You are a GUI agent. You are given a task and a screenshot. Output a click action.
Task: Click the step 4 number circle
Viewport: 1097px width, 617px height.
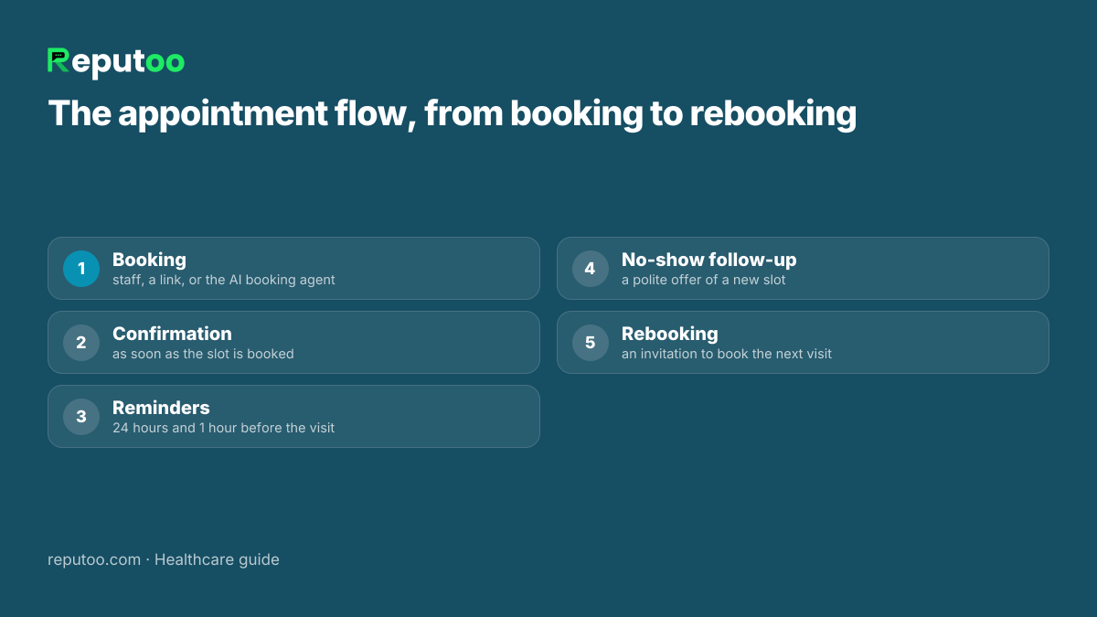[x=591, y=269]
